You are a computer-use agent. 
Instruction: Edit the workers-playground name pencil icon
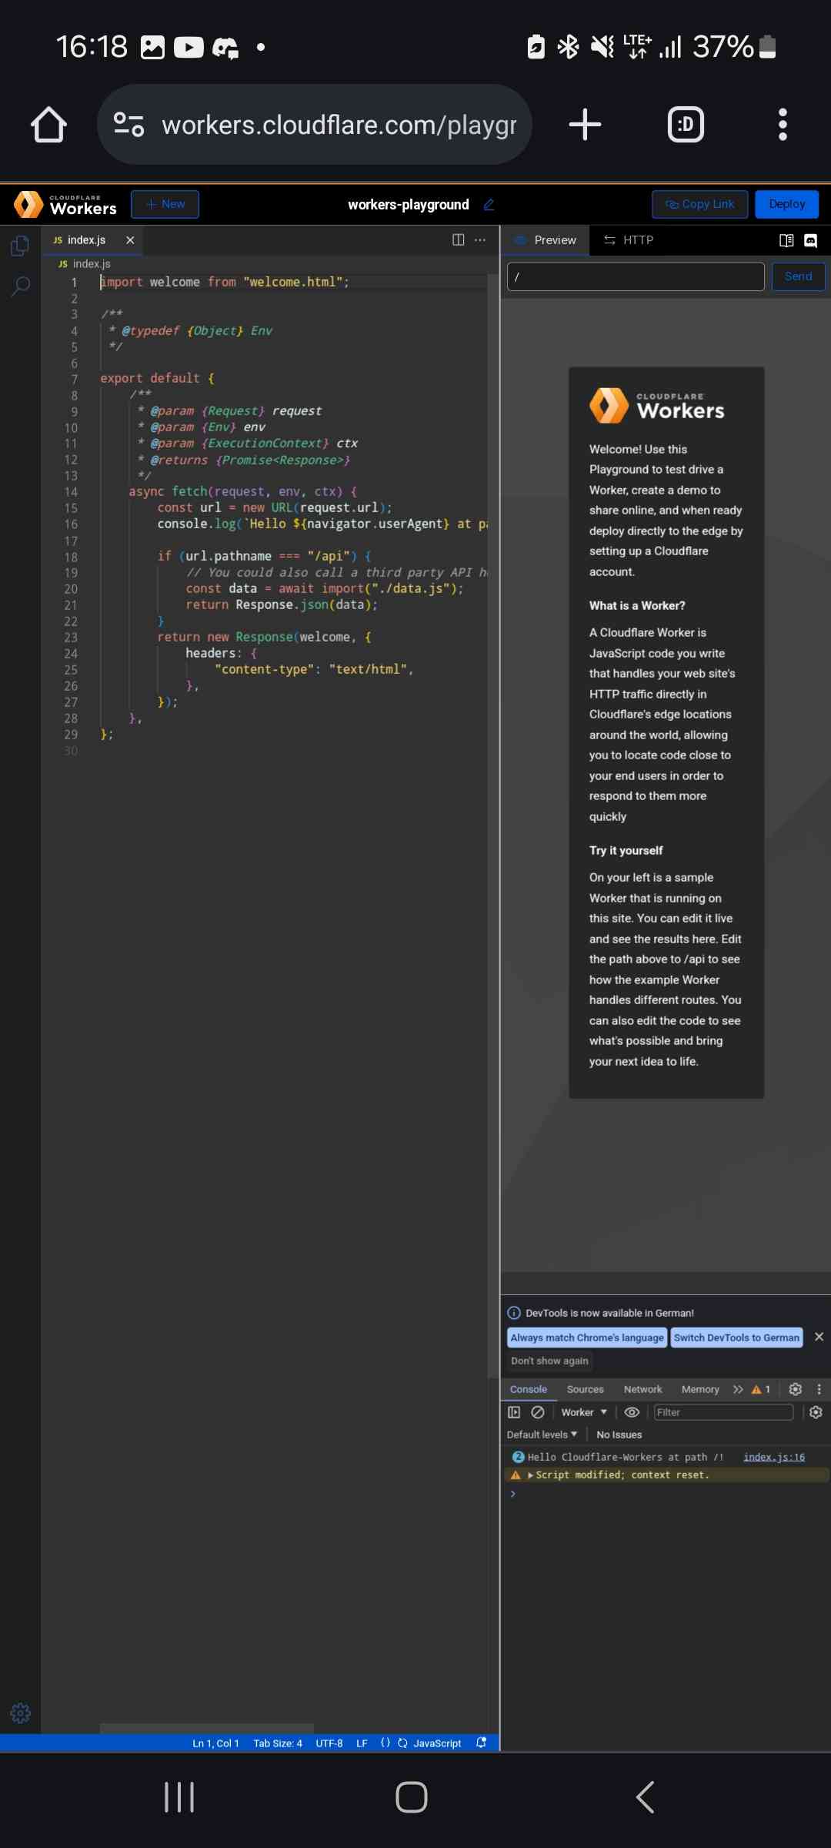coord(489,205)
